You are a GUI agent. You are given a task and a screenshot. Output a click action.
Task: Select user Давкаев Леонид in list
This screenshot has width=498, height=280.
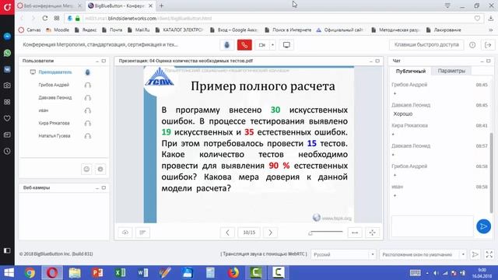55,97
